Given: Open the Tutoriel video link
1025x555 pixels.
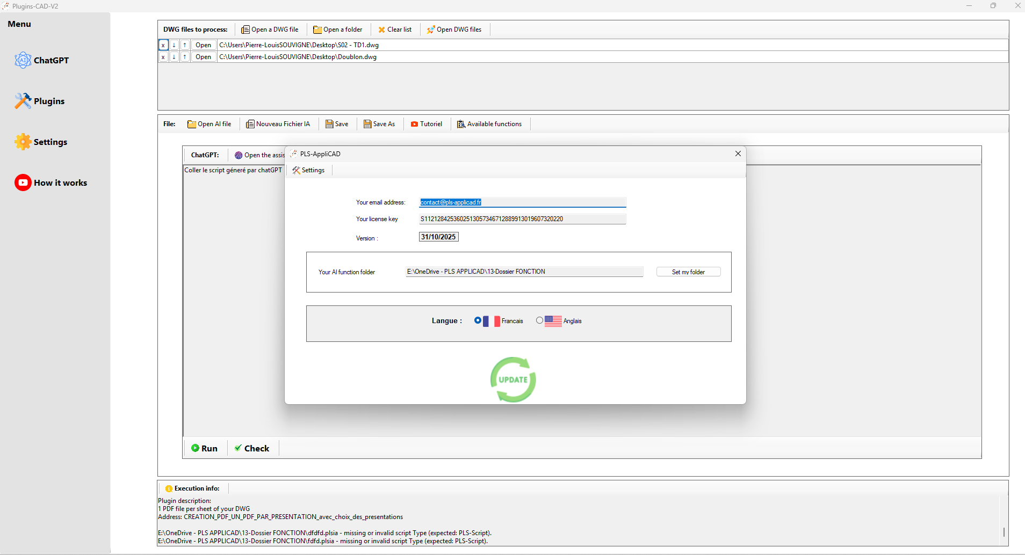Looking at the screenshot, I should point(426,124).
